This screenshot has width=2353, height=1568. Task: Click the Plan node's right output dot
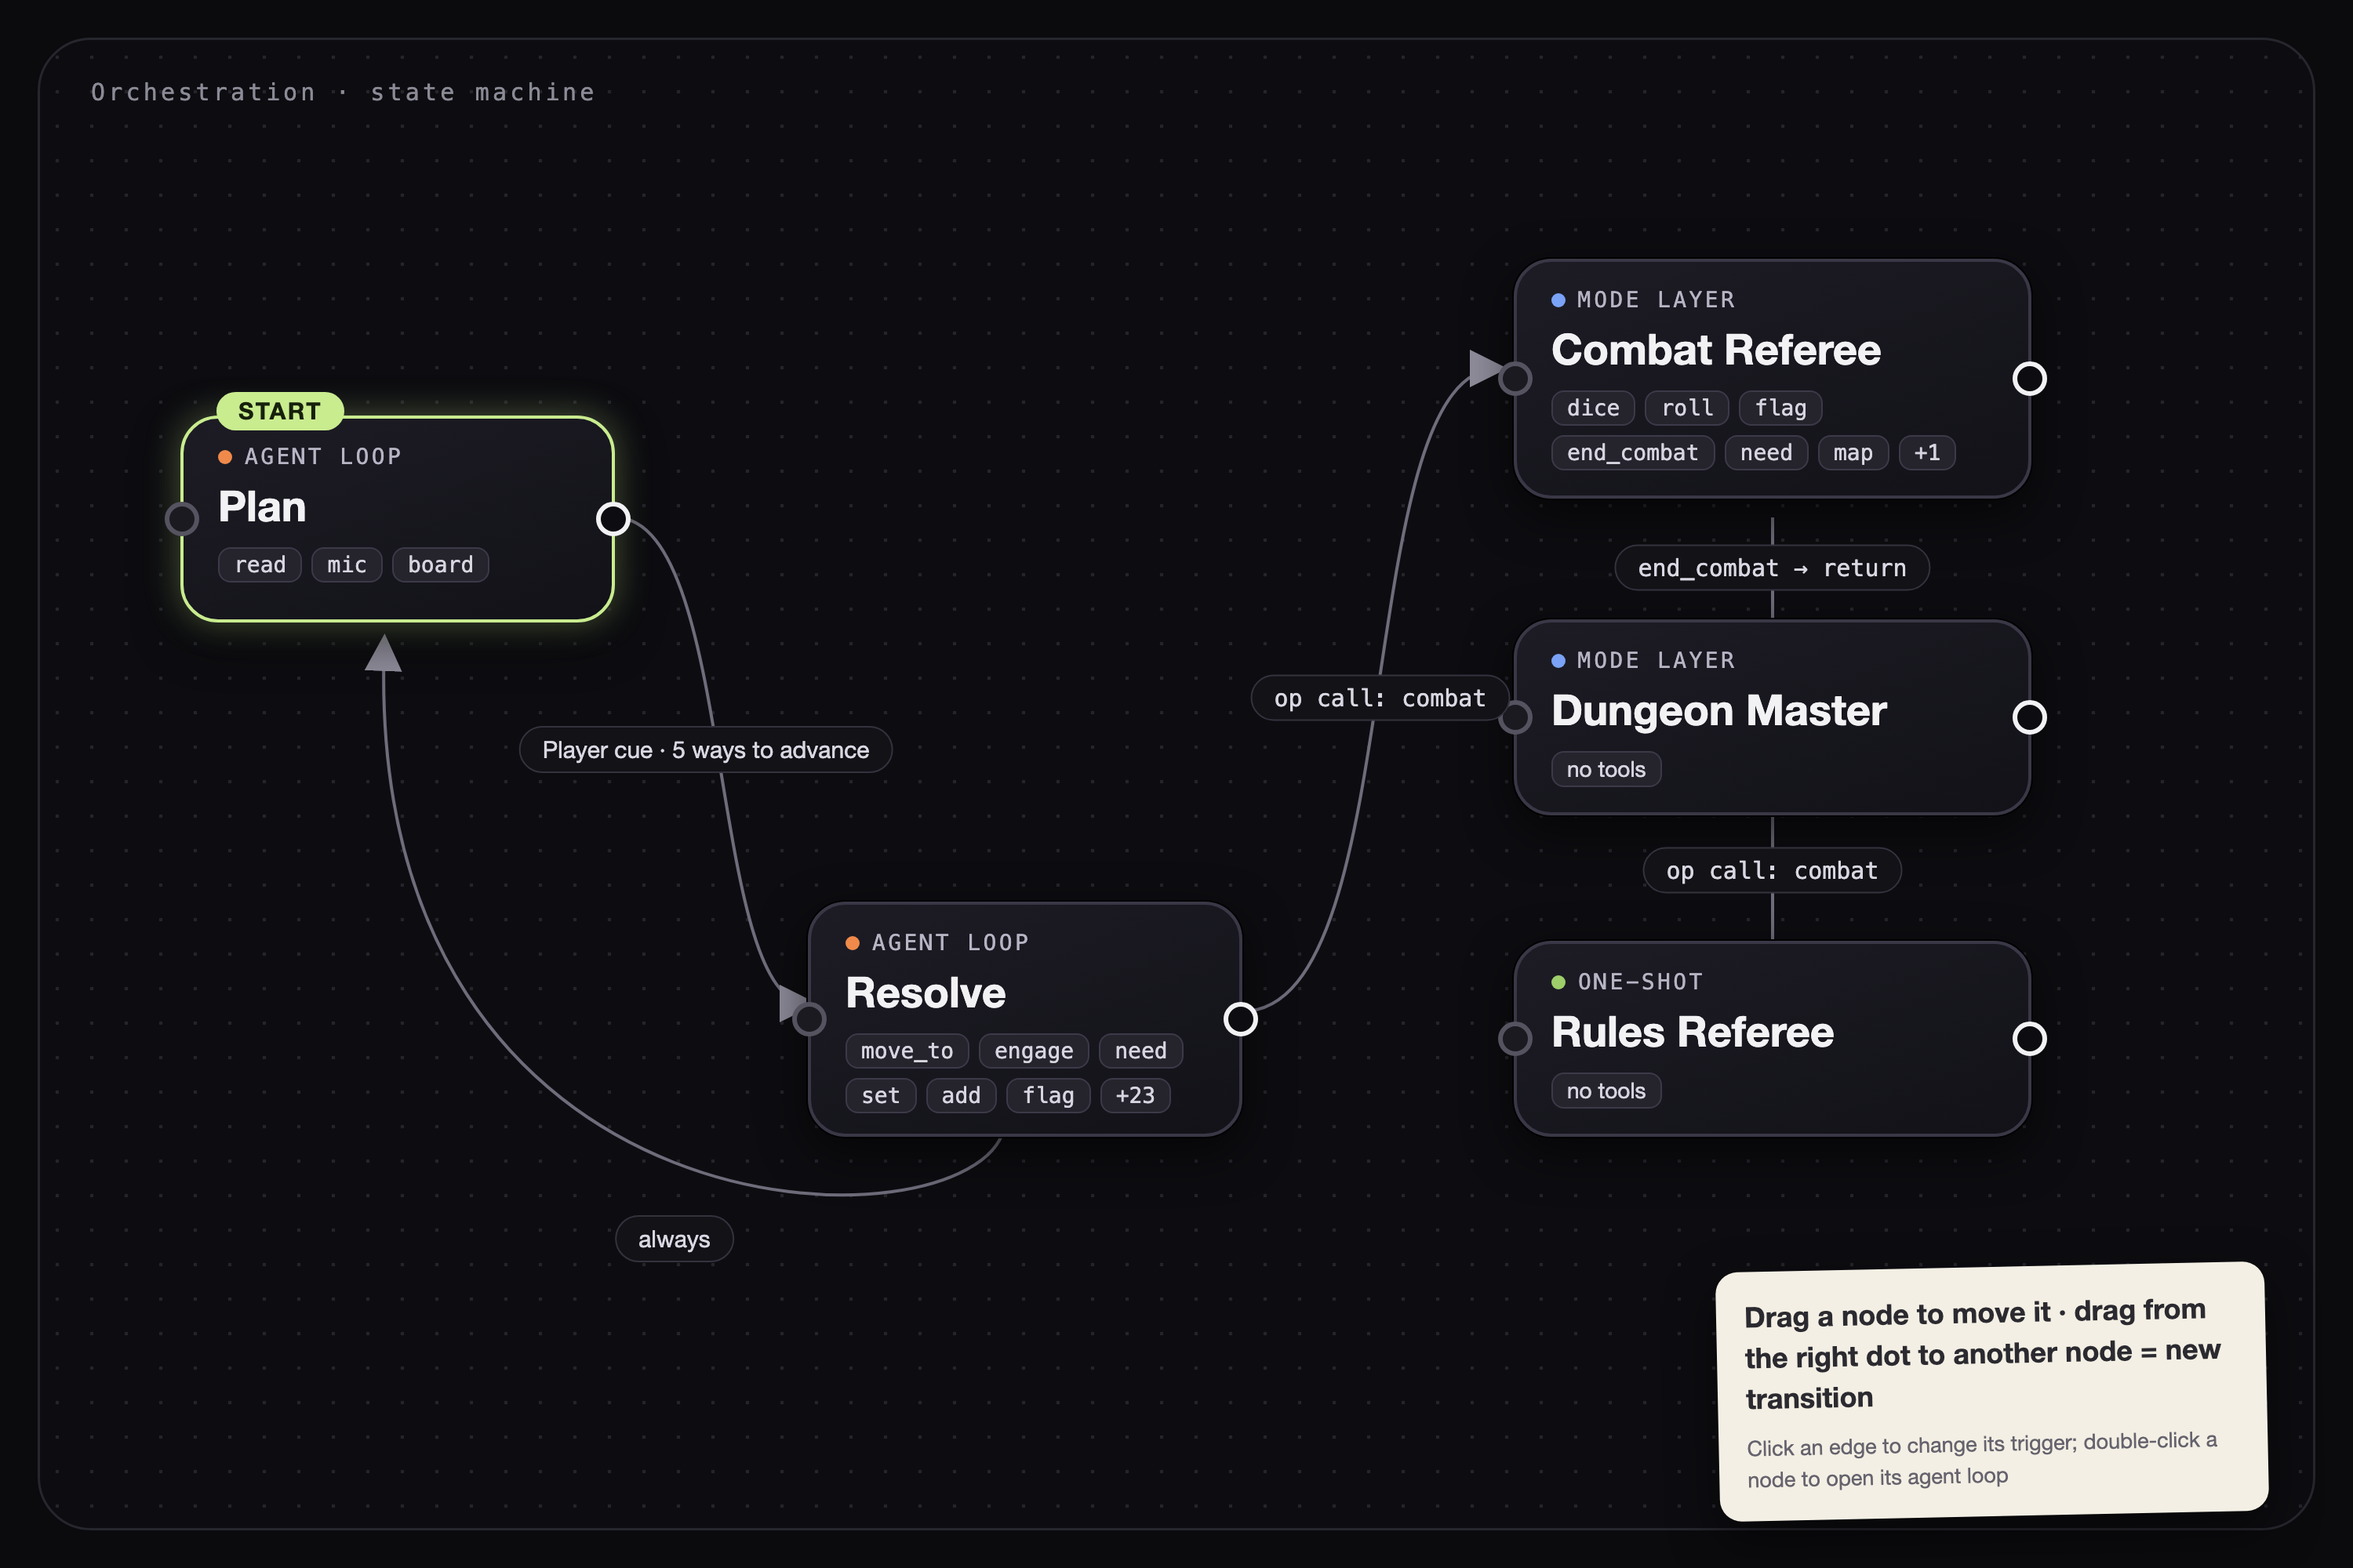click(613, 519)
